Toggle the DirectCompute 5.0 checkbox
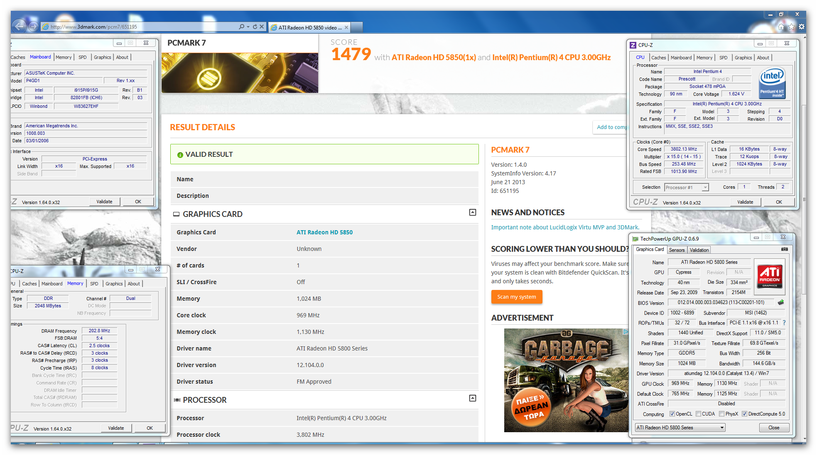This screenshot has width=817, height=455. coord(745,414)
